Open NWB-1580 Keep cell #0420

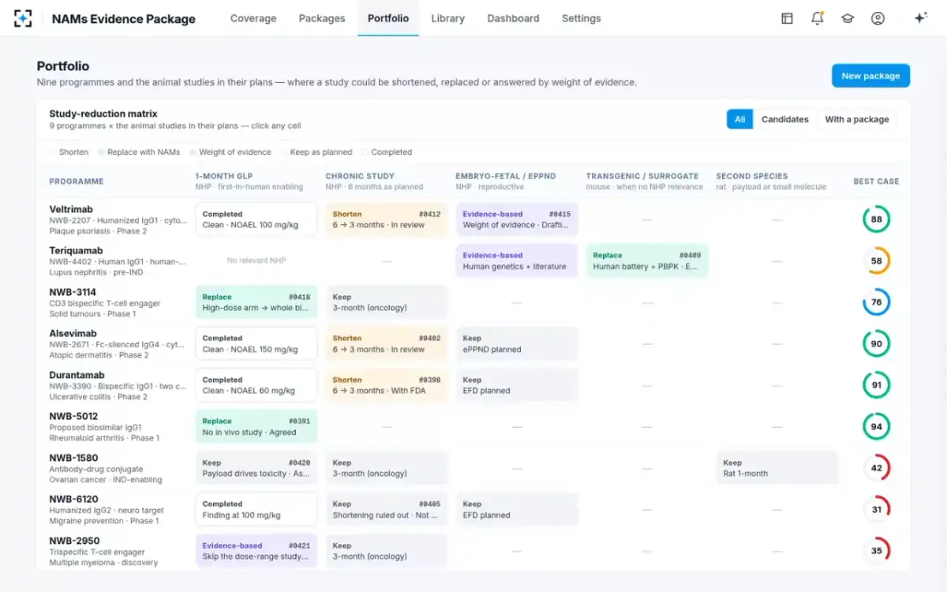click(256, 468)
